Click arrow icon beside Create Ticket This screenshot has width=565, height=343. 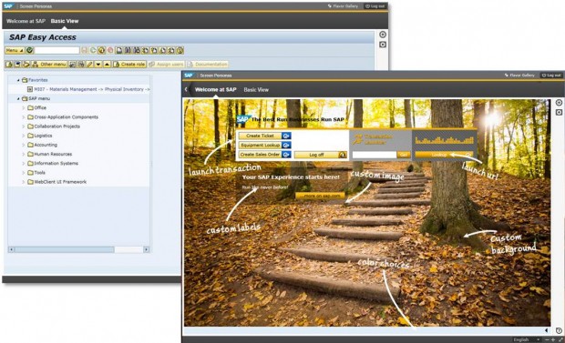(x=286, y=136)
